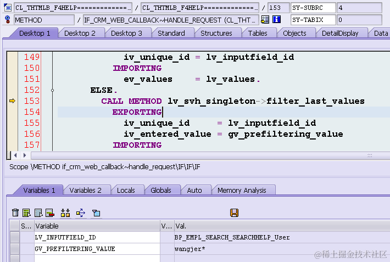Image resolution: width=390 pixels, height=262 pixels.
Task: Click the METHOD event type field
Action: click(44, 20)
